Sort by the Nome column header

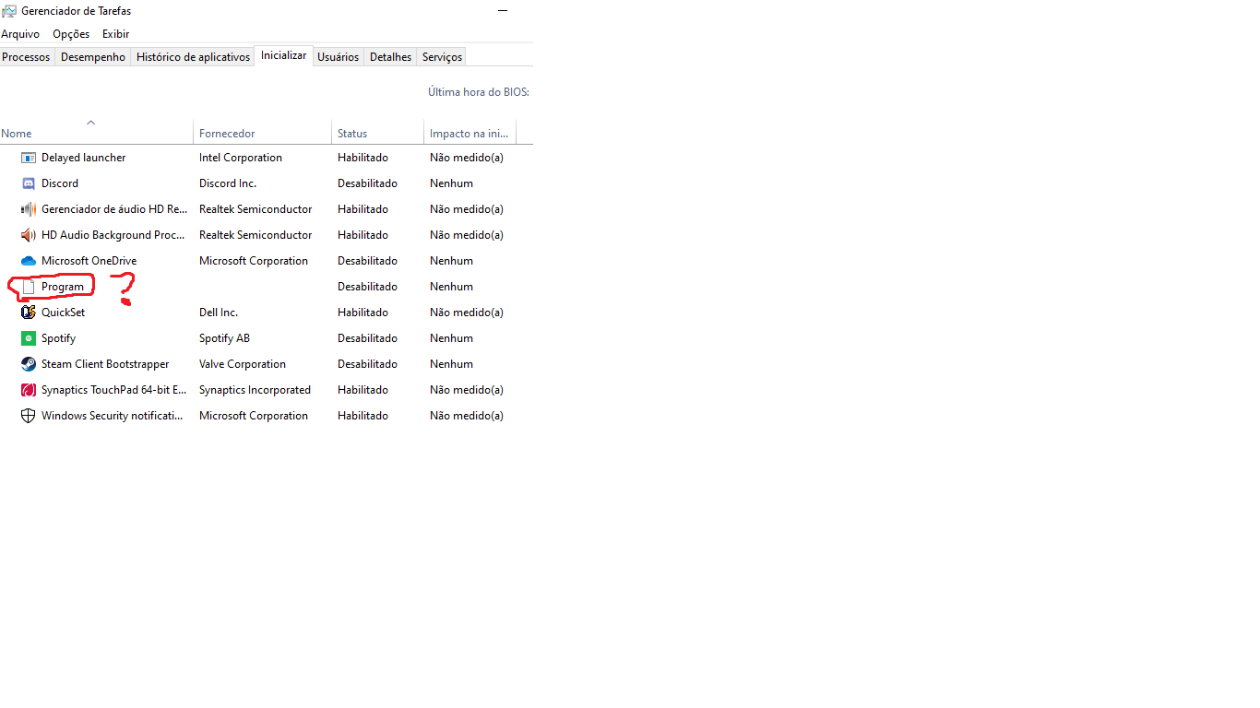[x=97, y=132]
